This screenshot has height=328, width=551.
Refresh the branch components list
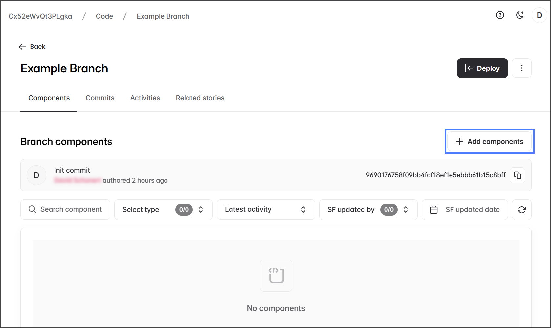tap(521, 210)
